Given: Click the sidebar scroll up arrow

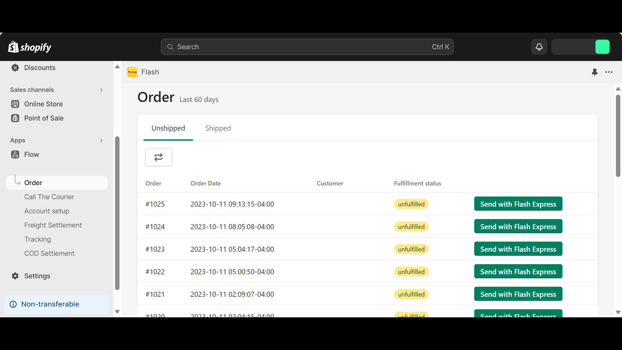Looking at the screenshot, I should click(x=117, y=66).
